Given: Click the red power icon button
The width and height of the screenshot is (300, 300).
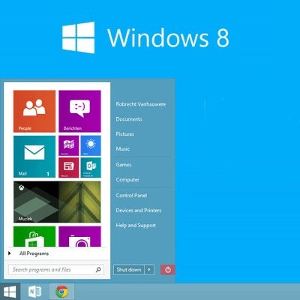Looking at the screenshot, I should 168,270.
